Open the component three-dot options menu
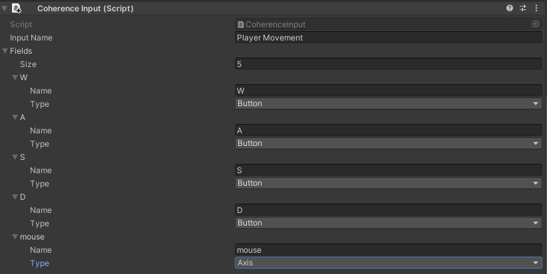Viewport: 547px width, 274px height. (x=536, y=9)
